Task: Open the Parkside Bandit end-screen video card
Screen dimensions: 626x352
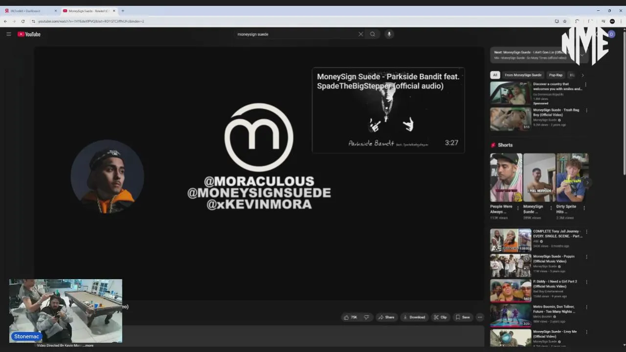Action: [388, 110]
